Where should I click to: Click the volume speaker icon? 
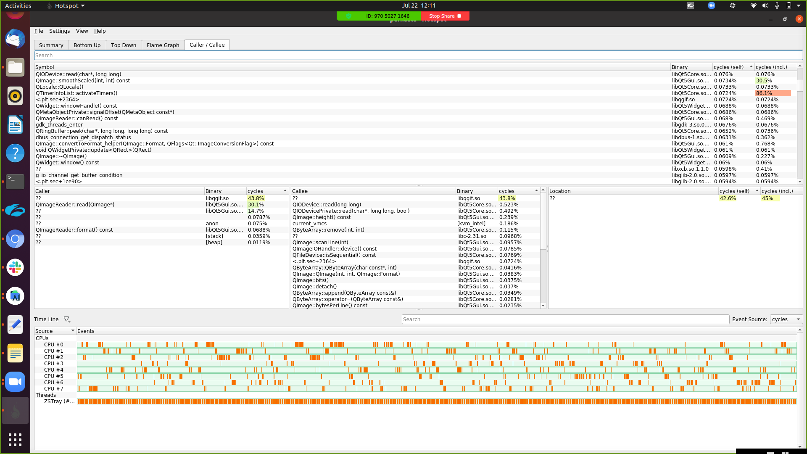coord(765,5)
